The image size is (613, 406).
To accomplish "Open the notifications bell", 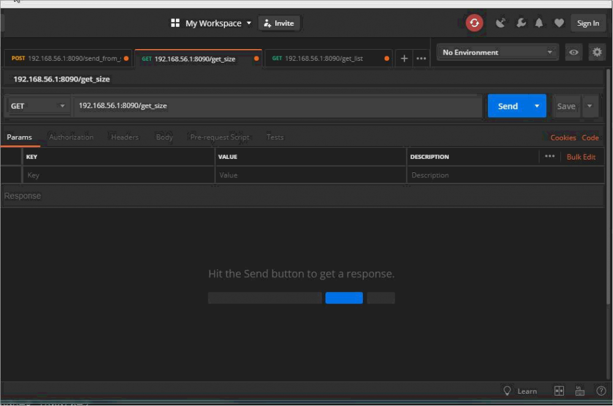I will click(539, 23).
